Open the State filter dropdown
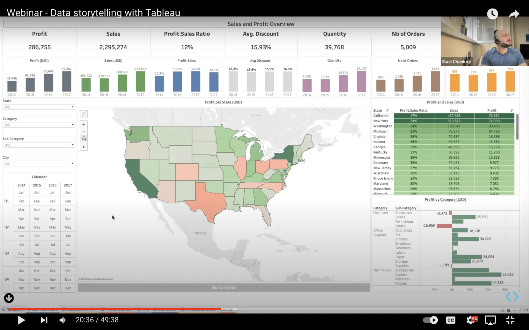529x330 pixels. point(72,107)
